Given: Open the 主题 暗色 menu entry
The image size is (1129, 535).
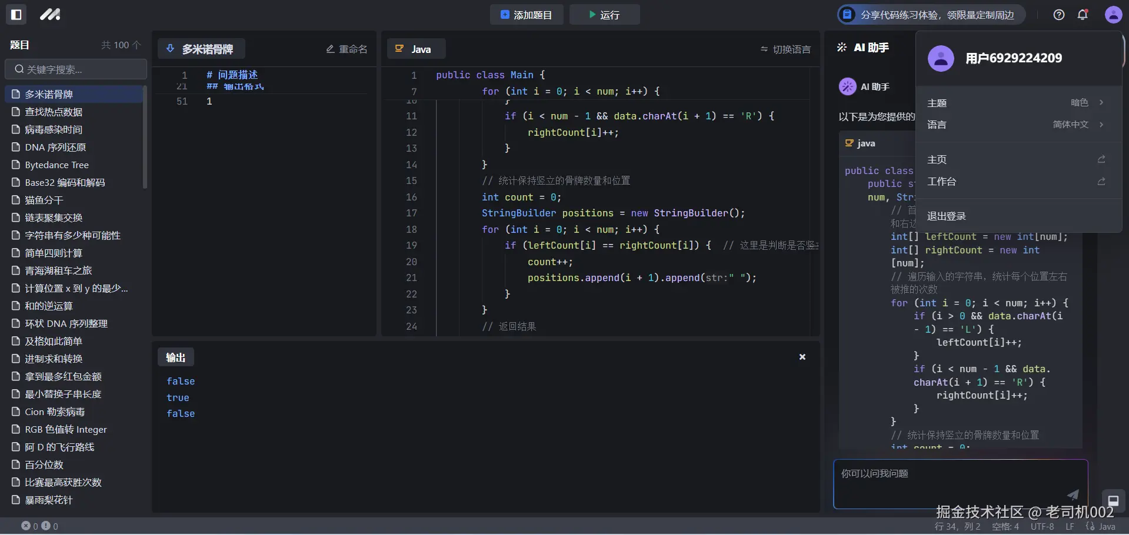Looking at the screenshot, I should (1019, 103).
